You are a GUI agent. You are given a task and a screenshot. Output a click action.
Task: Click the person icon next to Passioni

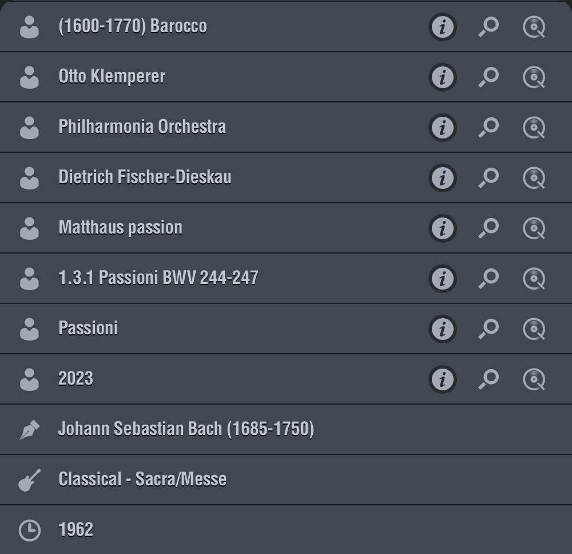29,329
